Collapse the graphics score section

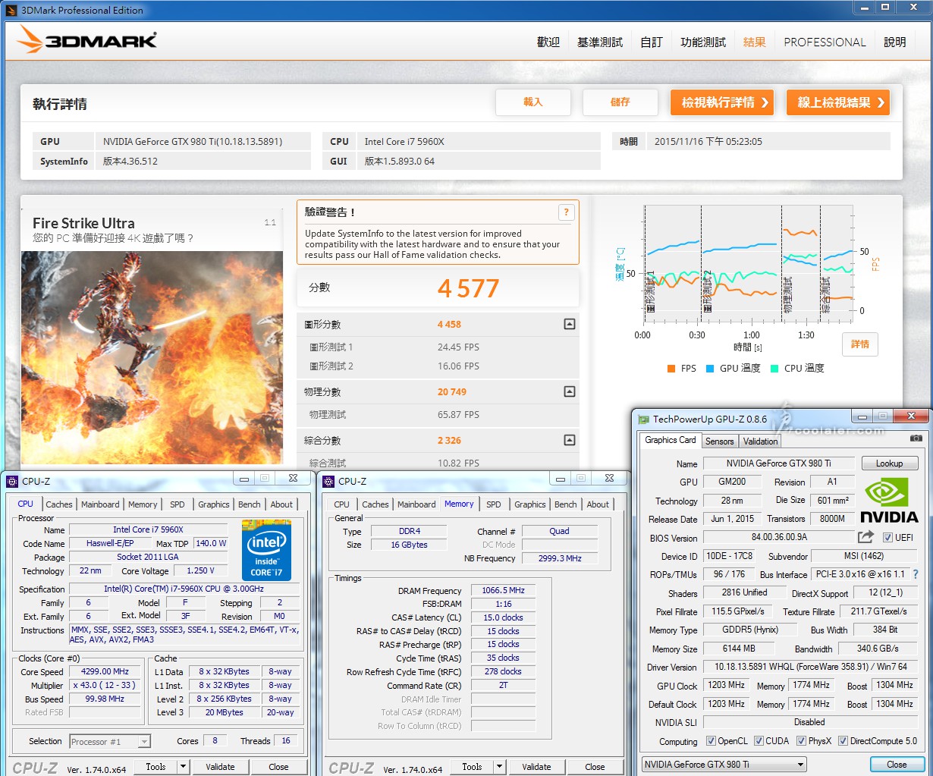point(570,324)
